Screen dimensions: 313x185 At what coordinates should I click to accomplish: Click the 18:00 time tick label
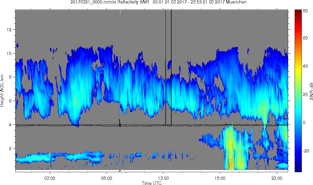click(220, 178)
